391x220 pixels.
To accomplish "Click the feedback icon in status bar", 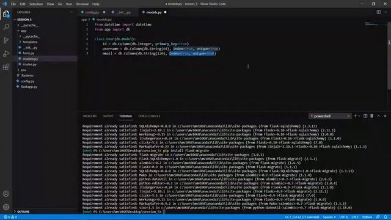I will [378, 217].
